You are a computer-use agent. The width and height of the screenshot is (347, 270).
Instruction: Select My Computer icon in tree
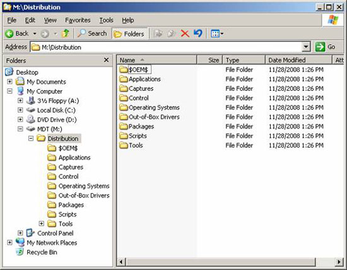coord(20,91)
